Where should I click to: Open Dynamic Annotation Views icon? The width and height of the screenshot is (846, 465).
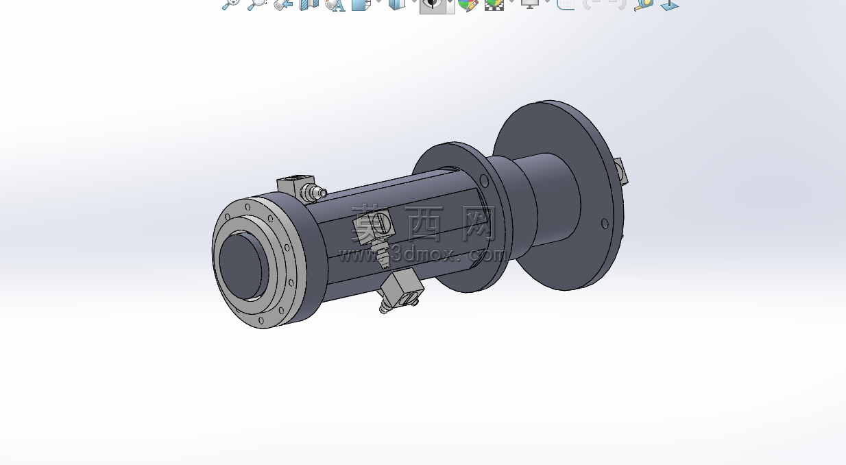pyautogui.click(x=335, y=3)
